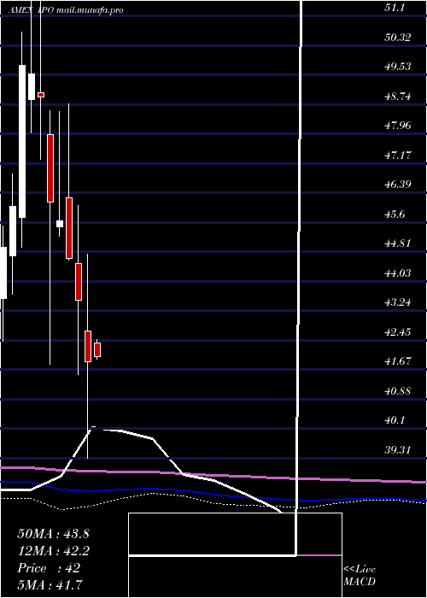
Task: Select the 51.1 price axis label
Action: click(395, 8)
